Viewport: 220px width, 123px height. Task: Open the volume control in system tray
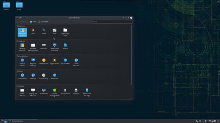[x=200, y=121]
